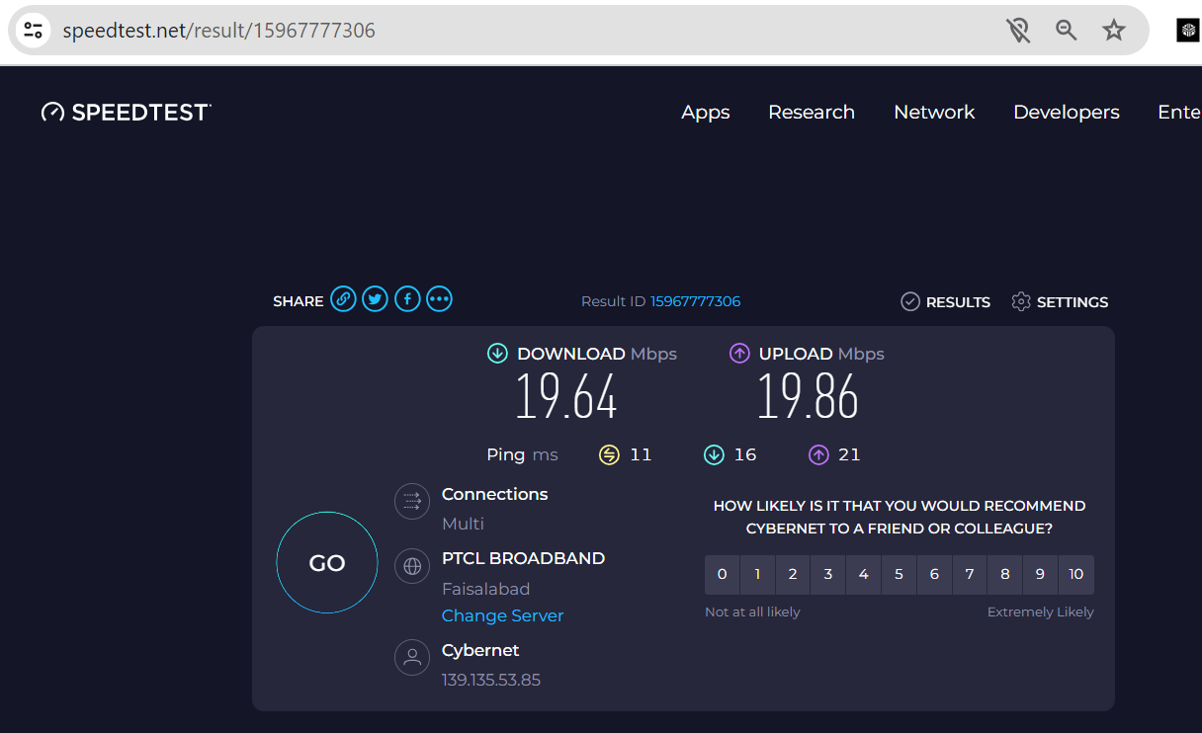This screenshot has width=1202, height=733.
Task: Click the upload ping value 21
Action: click(849, 454)
